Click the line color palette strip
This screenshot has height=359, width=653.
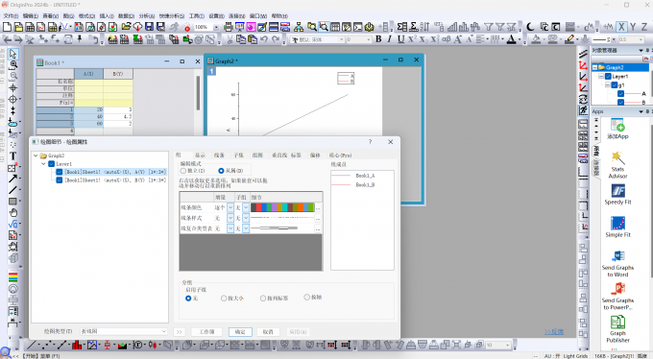click(x=282, y=207)
